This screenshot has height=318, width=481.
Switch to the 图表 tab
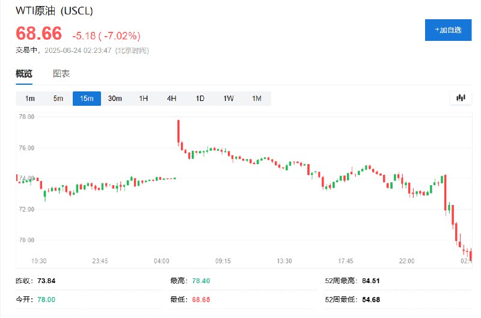[x=61, y=73]
